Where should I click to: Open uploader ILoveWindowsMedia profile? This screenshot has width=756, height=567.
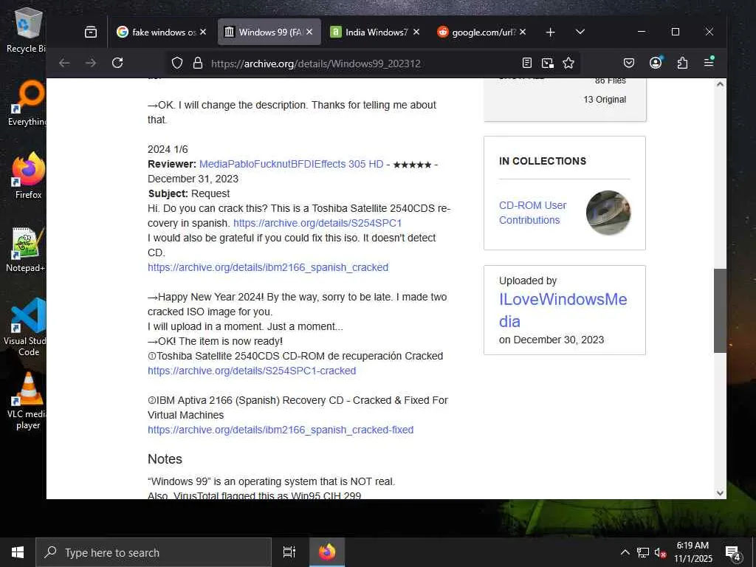point(563,310)
